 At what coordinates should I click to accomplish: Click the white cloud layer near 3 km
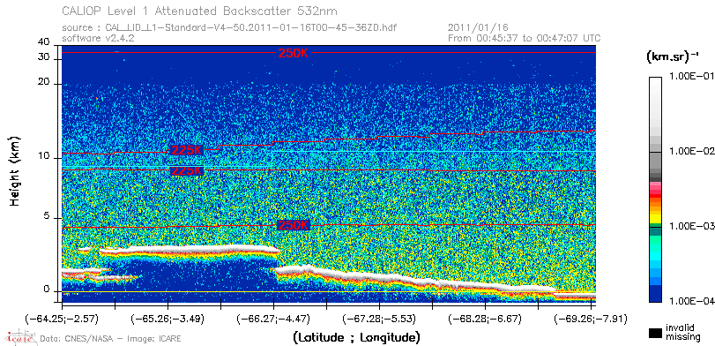pyautogui.click(x=190, y=250)
